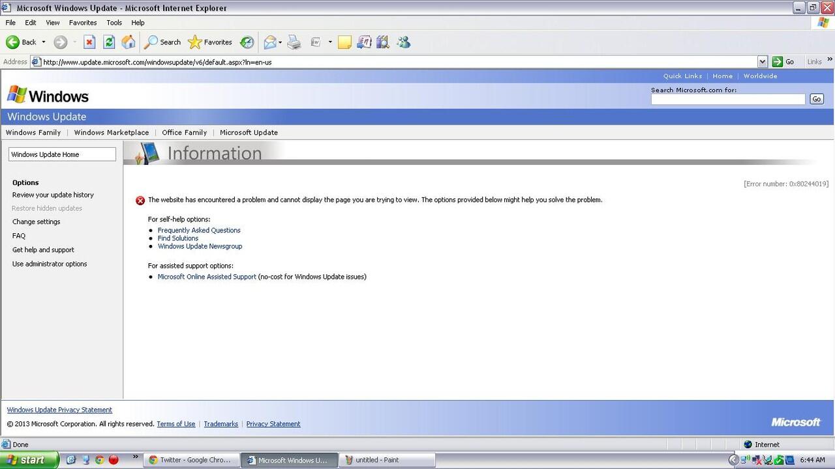Screen dimensions: 835x469
Task: Click the Go button beside Microsoft.com search
Action: coord(816,99)
